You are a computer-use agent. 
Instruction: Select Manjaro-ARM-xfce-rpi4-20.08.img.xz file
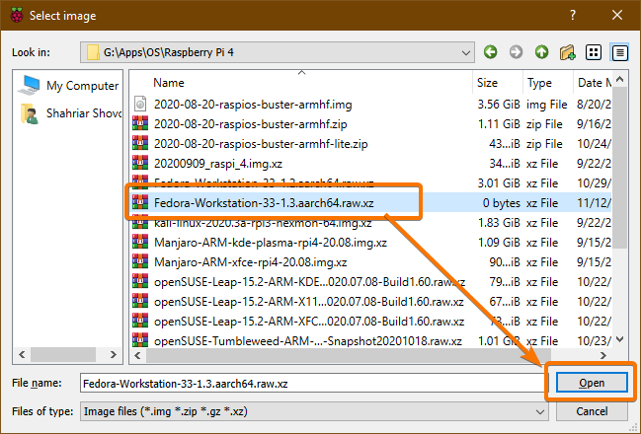(250, 262)
